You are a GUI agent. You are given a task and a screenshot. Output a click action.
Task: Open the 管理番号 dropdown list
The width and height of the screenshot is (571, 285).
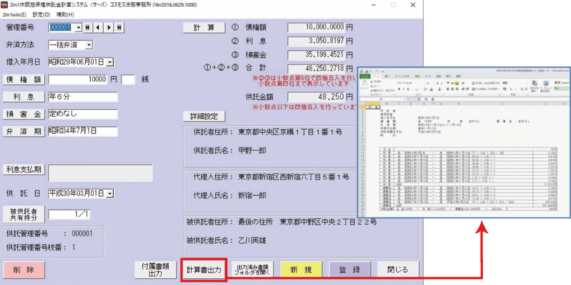pos(78,27)
